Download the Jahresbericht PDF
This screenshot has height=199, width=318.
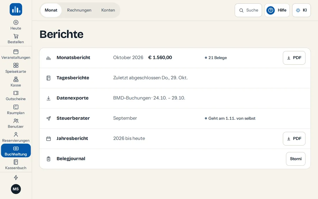coord(294,139)
